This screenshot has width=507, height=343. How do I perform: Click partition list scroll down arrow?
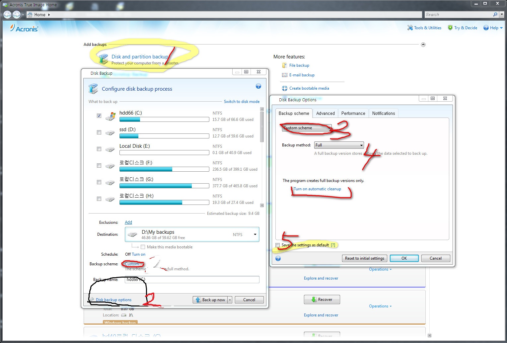(x=262, y=206)
